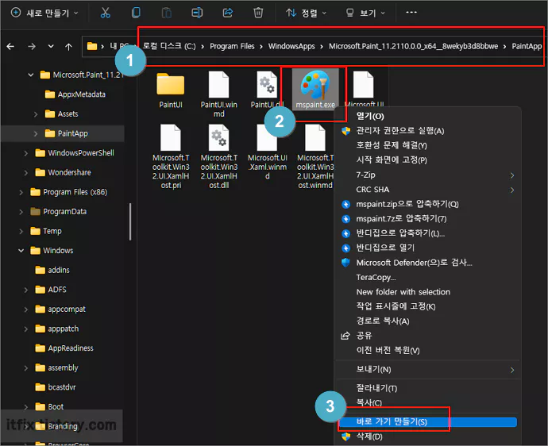Expand Program Files (x86) tree folder
Image resolution: width=548 pixels, height=446 pixels.
pos(21,192)
